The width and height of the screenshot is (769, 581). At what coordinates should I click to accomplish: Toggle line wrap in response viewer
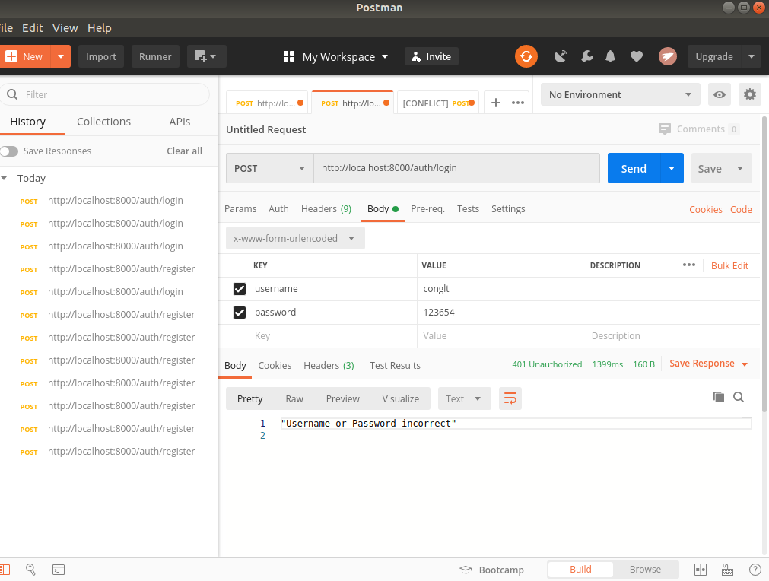point(510,398)
